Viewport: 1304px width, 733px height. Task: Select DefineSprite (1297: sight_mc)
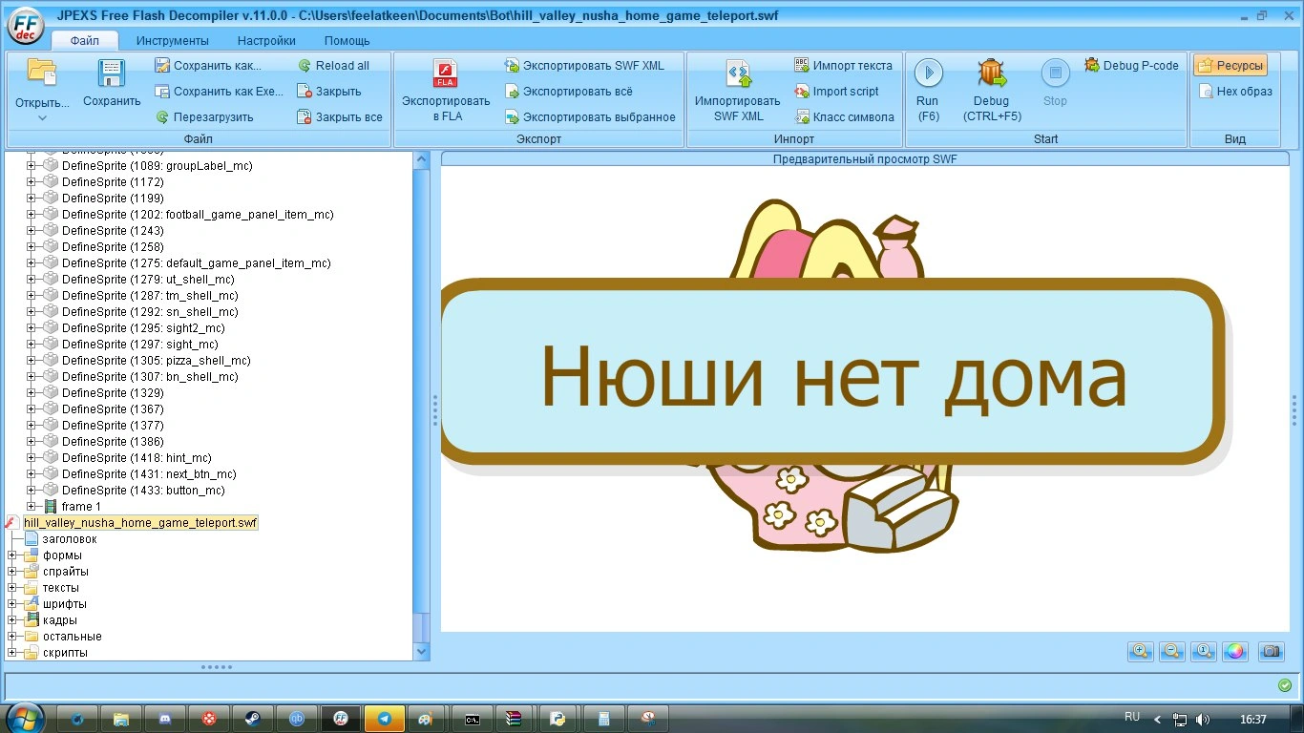[140, 345]
